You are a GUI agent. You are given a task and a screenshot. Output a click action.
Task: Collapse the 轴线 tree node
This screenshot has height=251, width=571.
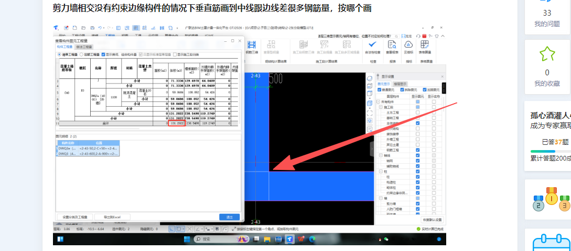point(381,155)
